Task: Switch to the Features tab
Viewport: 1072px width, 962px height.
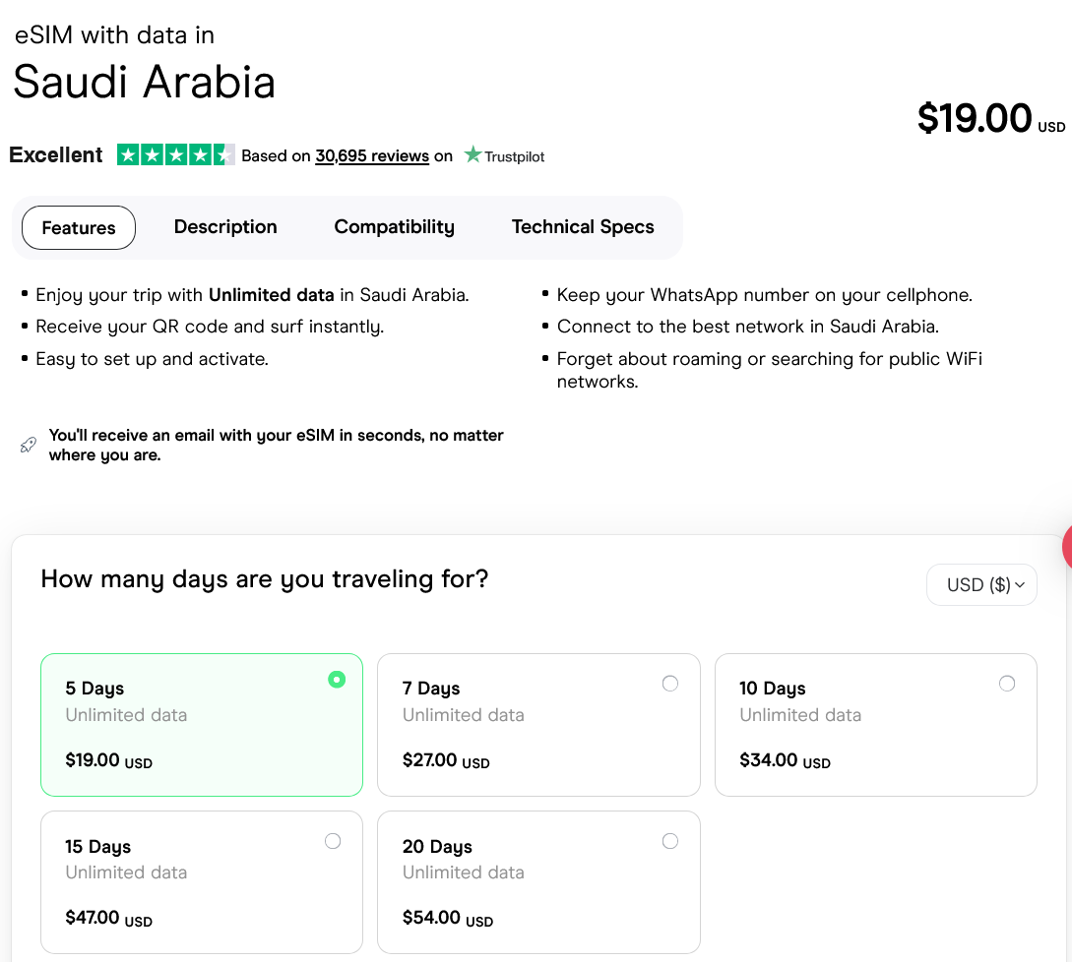Action: tap(79, 227)
